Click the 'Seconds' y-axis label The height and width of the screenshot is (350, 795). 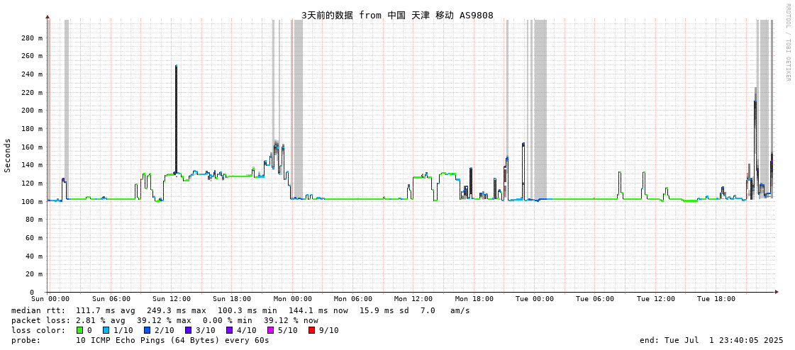tap(8, 155)
